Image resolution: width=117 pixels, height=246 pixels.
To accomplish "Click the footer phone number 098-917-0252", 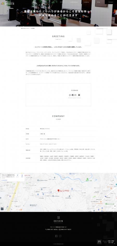I will (x=51, y=229).
